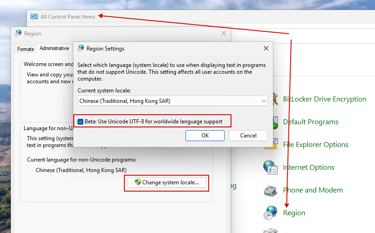The height and width of the screenshot is (233, 375).
Task: Click the Region Settings dialog title icon
Action: click(81, 48)
